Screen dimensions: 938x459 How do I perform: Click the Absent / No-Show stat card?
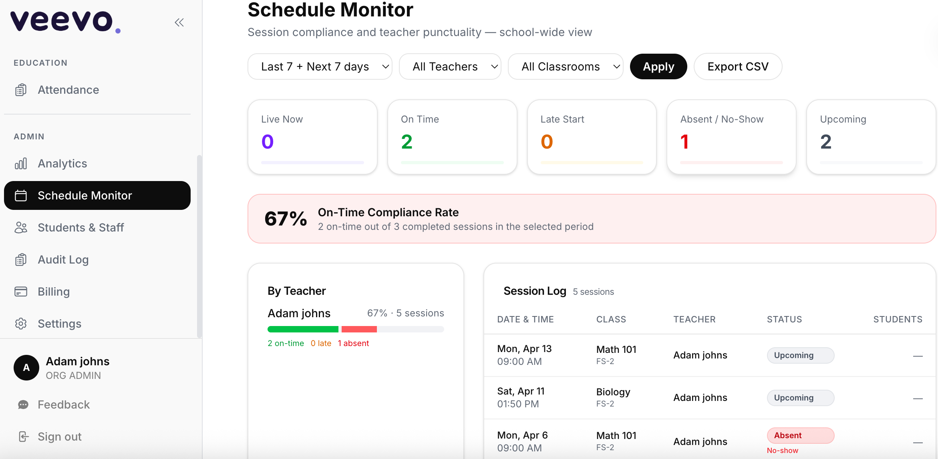(x=731, y=137)
